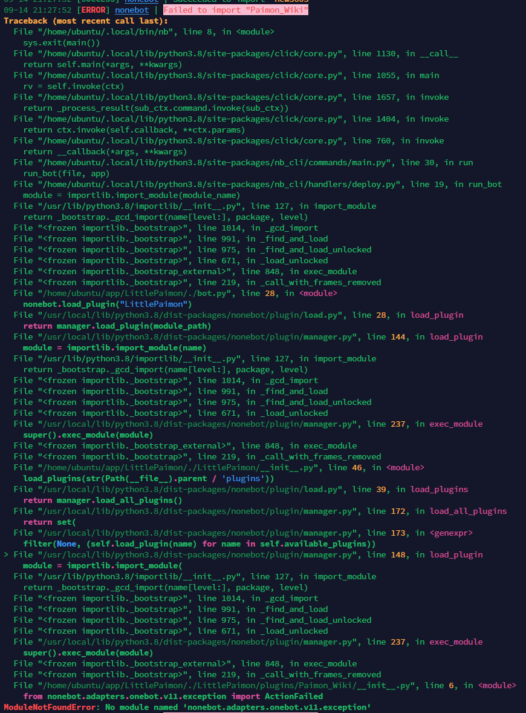The width and height of the screenshot is (526, 713).
Task: Click the run_bot(file, app) call line
Action: pos(60,173)
